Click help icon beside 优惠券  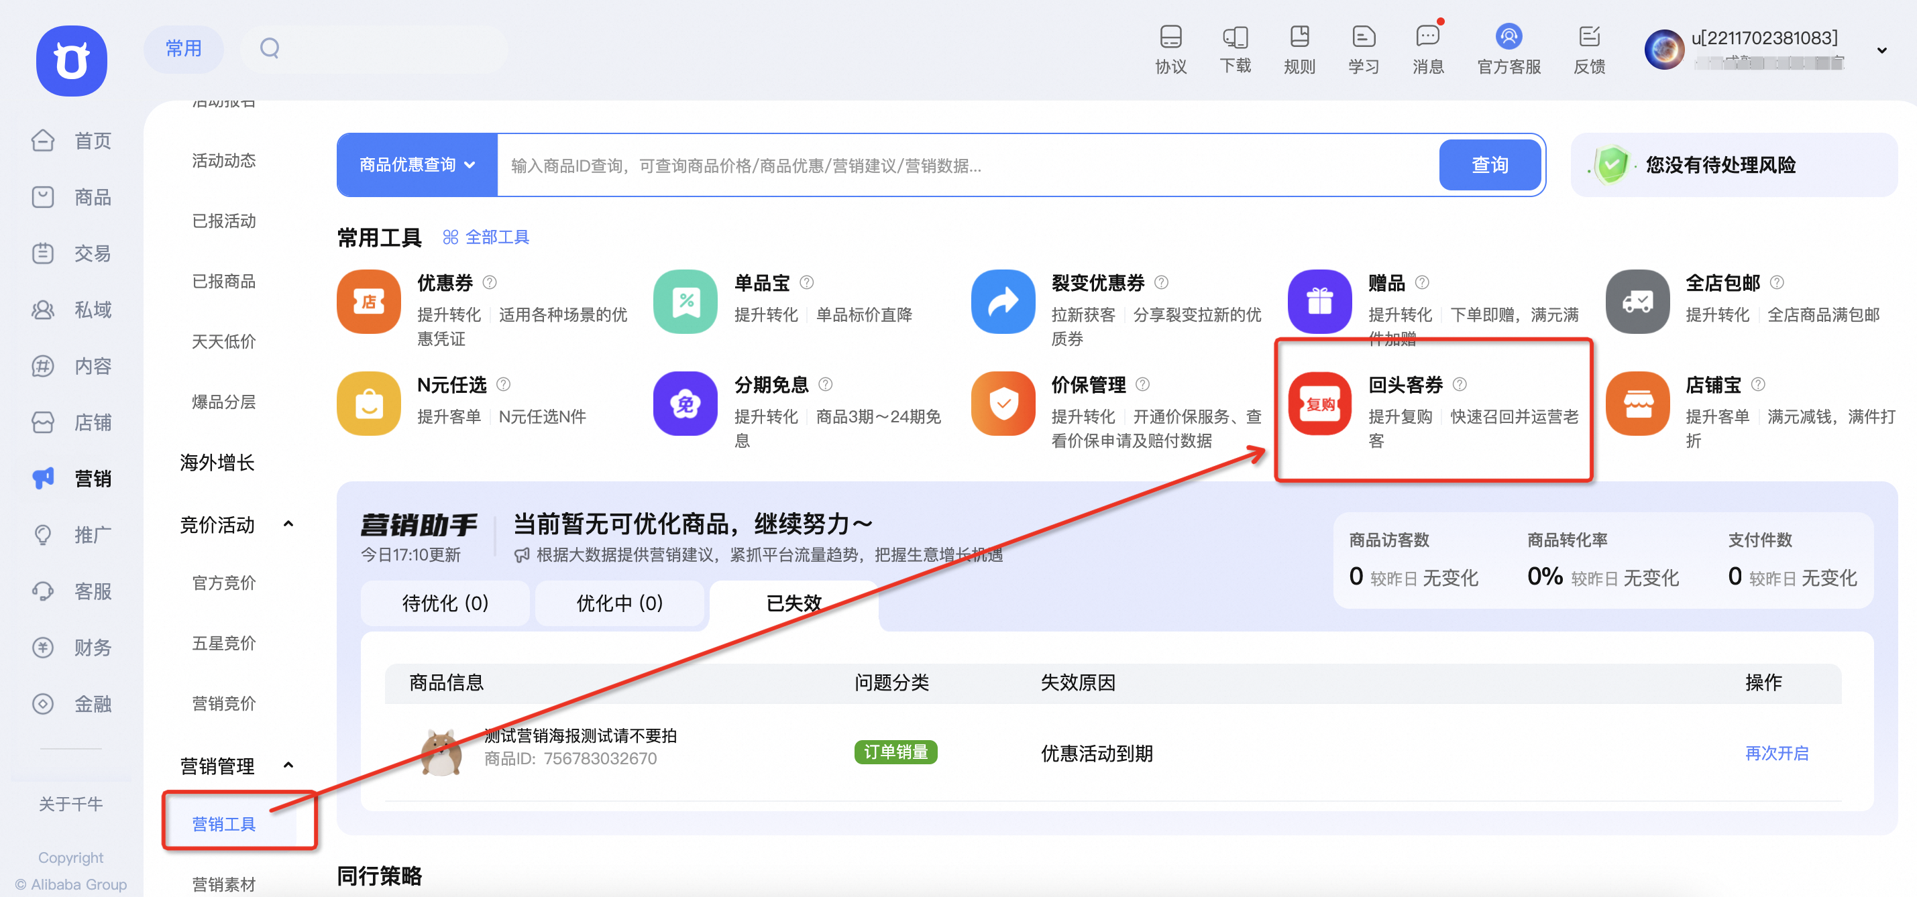click(x=490, y=283)
